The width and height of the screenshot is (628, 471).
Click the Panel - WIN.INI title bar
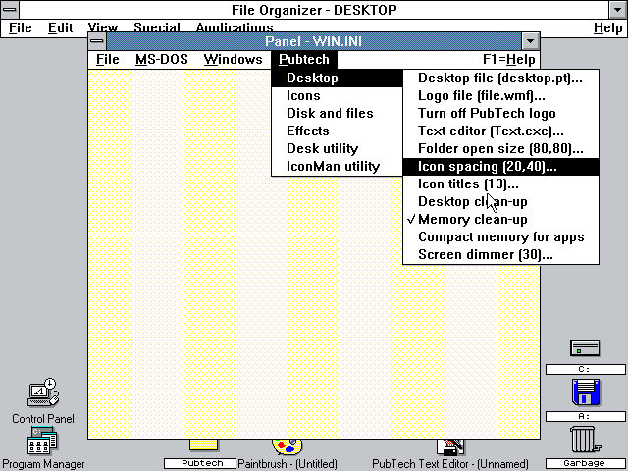pos(314,41)
